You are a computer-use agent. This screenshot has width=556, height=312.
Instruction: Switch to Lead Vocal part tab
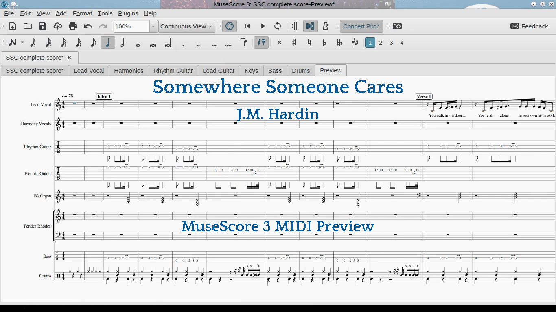point(89,71)
